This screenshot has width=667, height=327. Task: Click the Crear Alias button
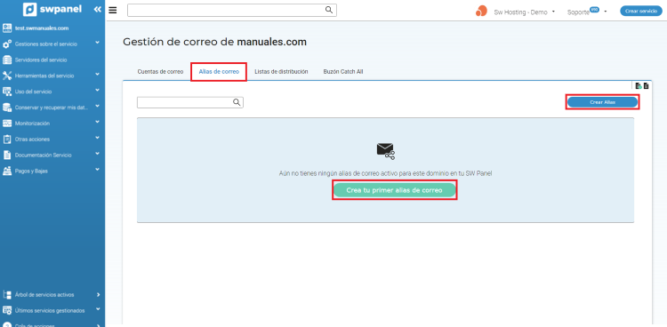click(x=602, y=102)
